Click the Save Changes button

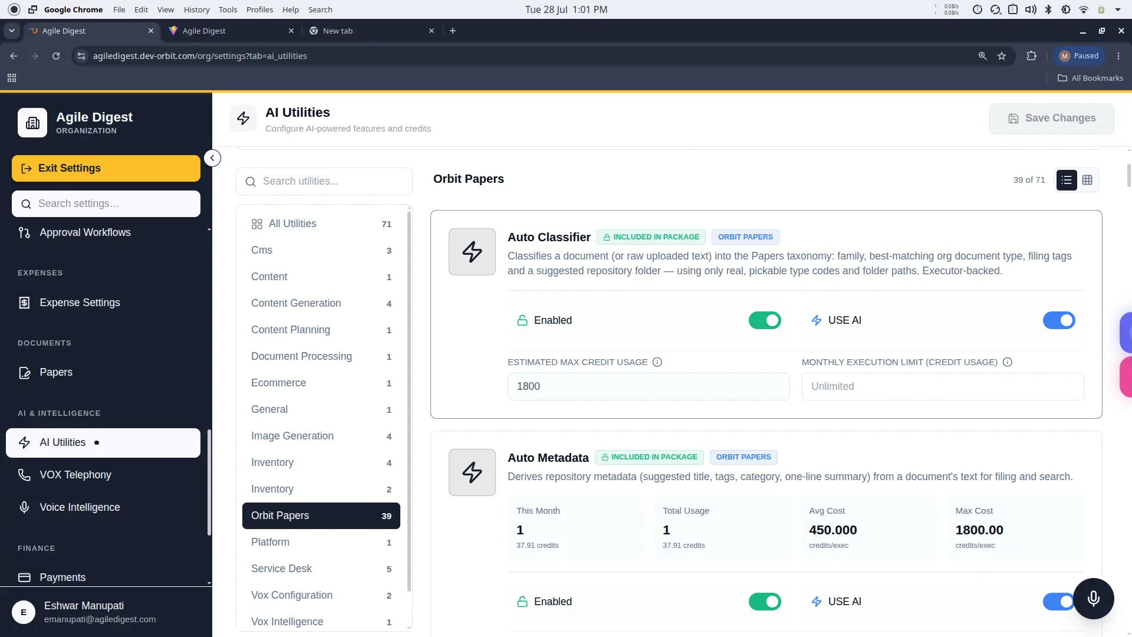click(x=1052, y=119)
